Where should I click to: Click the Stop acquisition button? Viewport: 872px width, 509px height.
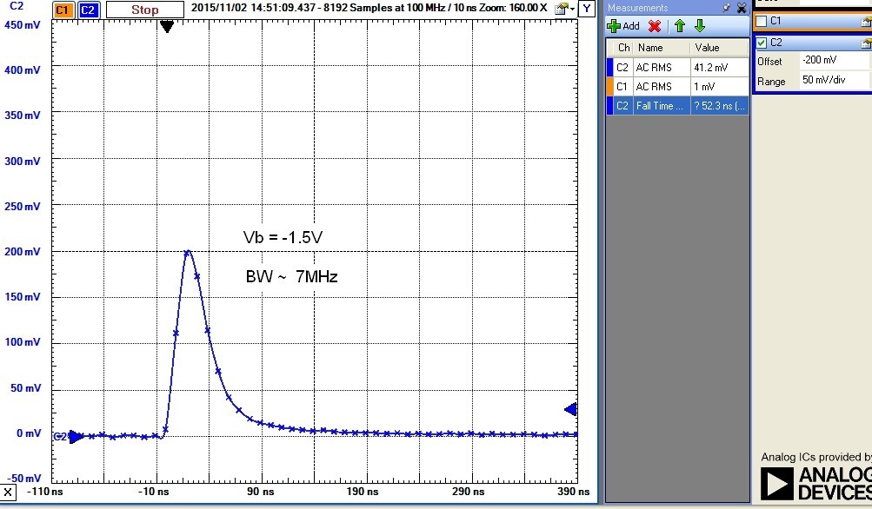(x=144, y=9)
